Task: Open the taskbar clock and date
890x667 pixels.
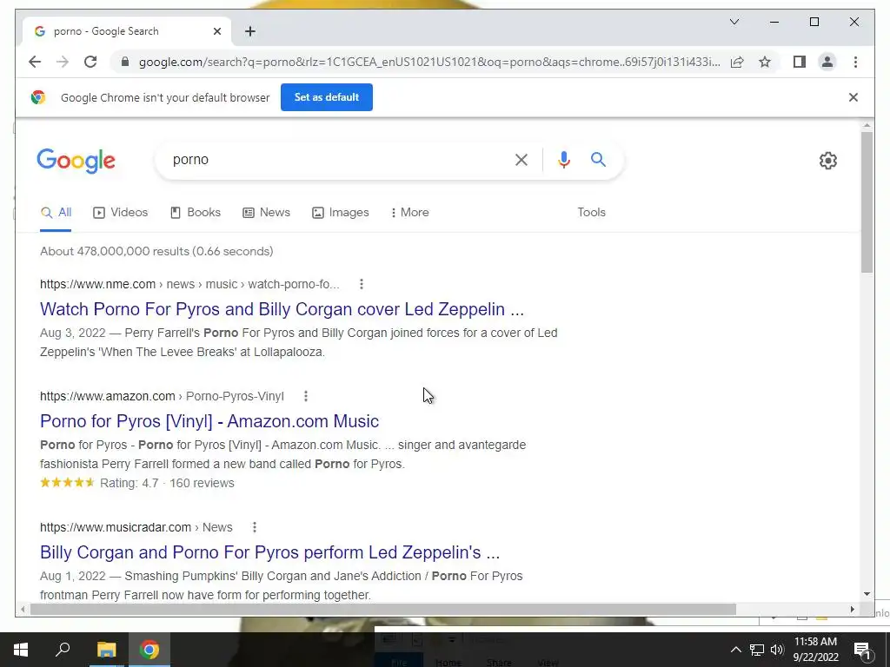Action: point(815,650)
